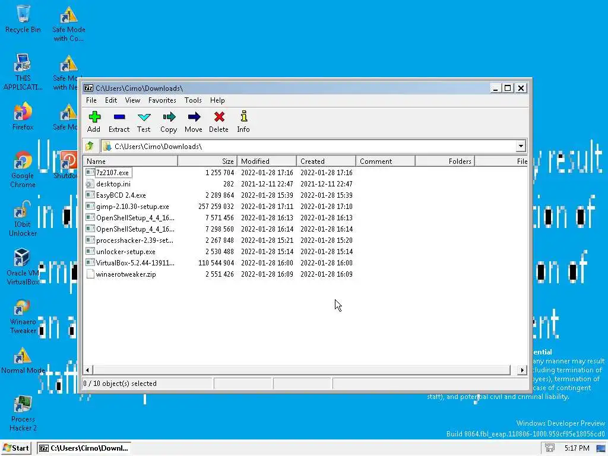Expand the address path dropdown

(521, 146)
